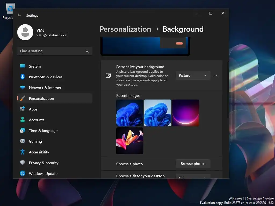Select the colorful flower wallpaper thumbnail

tap(130, 141)
